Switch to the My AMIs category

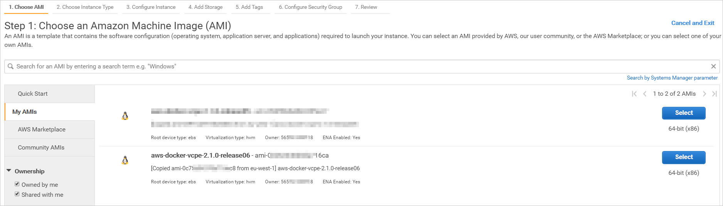(50, 112)
